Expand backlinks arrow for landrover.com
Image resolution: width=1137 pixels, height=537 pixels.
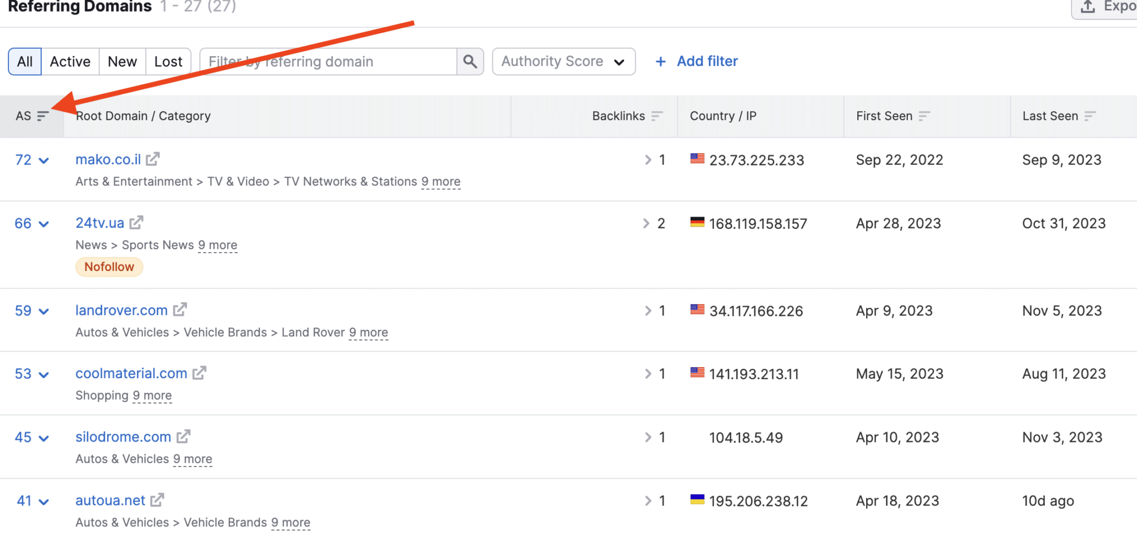[x=648, y=310]
